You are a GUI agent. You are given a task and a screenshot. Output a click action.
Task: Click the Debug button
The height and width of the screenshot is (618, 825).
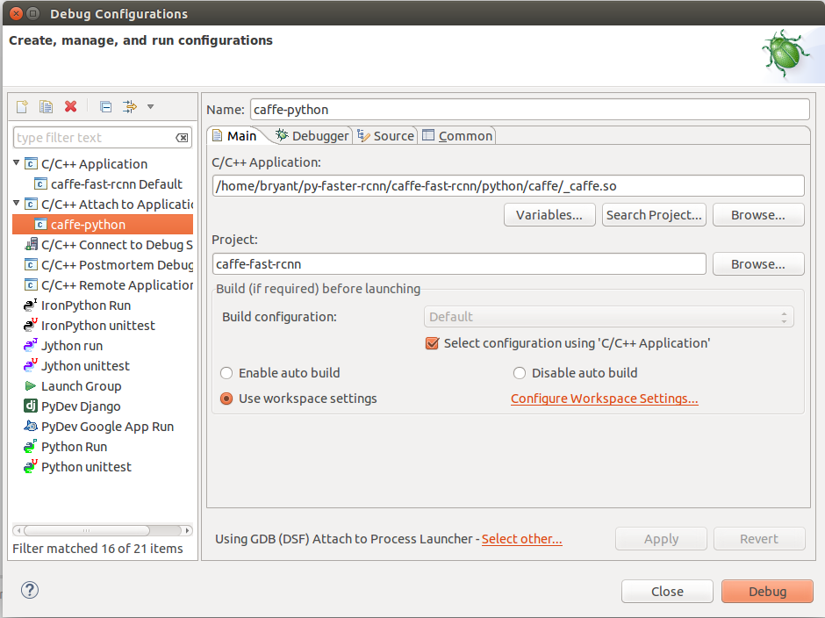click(x=766, y=591)
